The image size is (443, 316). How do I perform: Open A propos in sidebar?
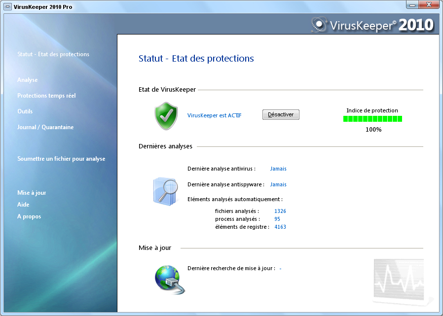(29, 216)
